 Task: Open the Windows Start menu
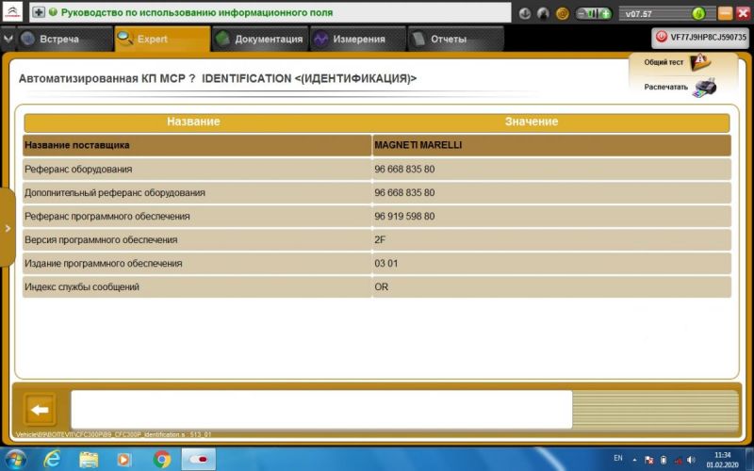[16, 459]
